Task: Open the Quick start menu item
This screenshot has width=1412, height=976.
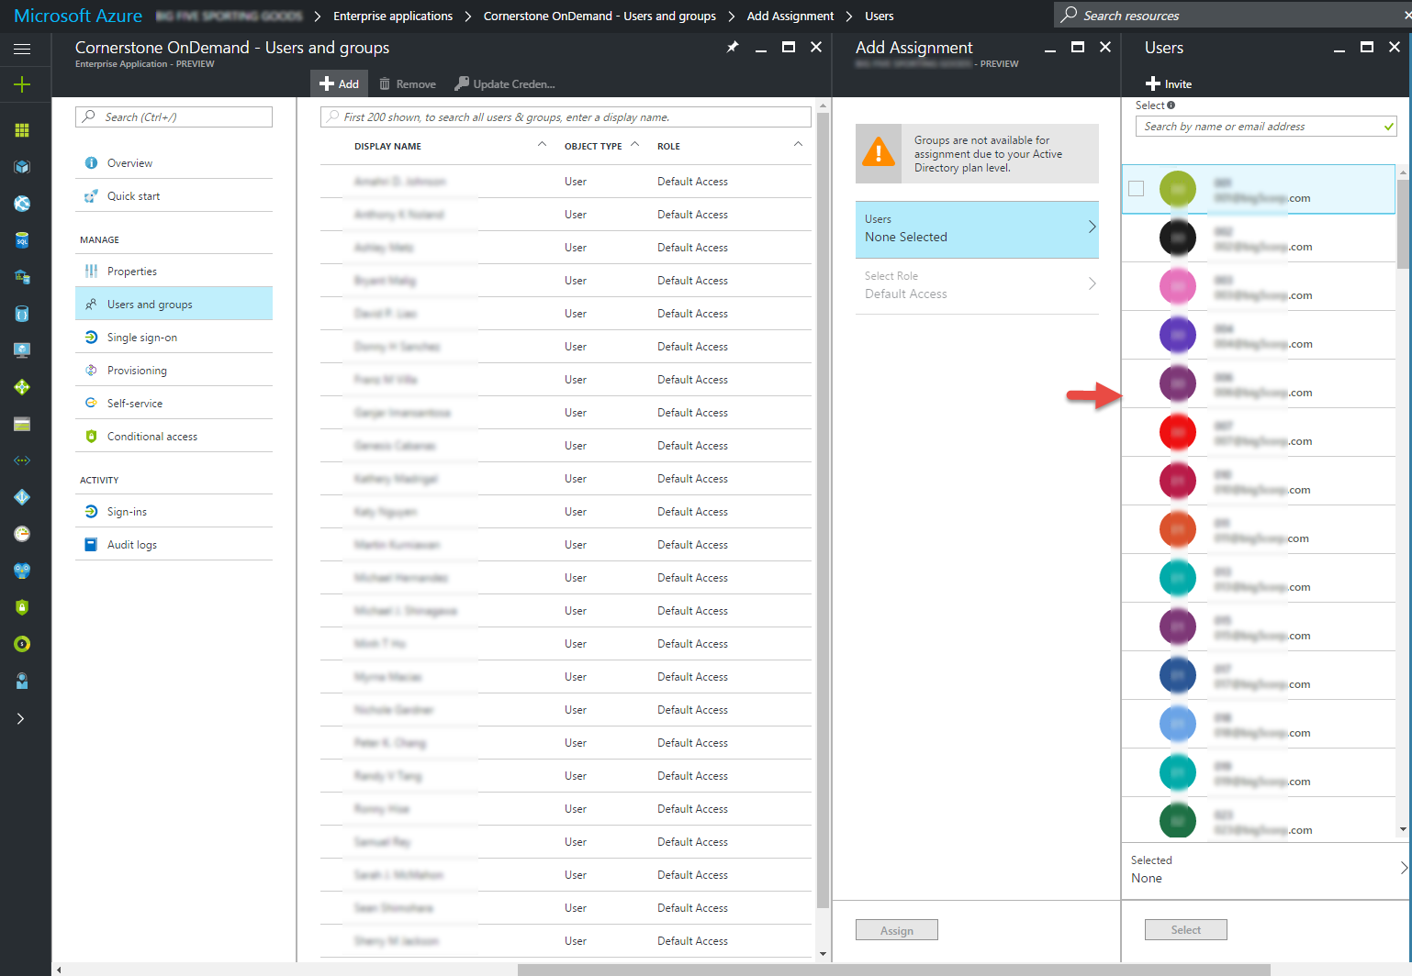Action: click(x=174, y=195)
